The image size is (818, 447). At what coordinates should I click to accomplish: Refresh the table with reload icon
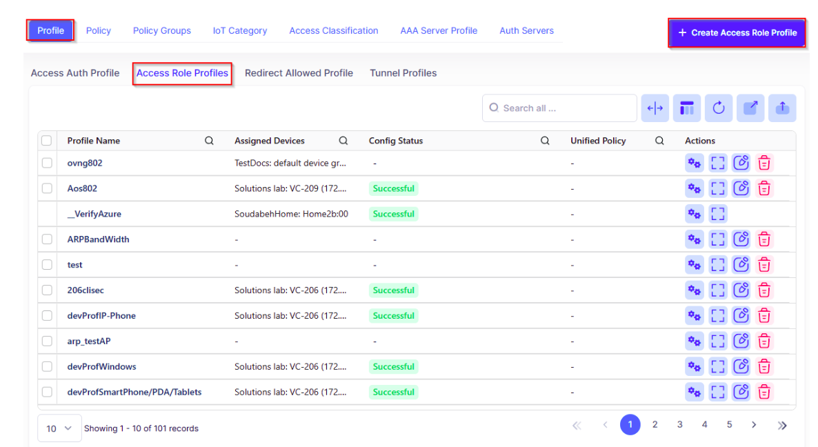[719, 108]
